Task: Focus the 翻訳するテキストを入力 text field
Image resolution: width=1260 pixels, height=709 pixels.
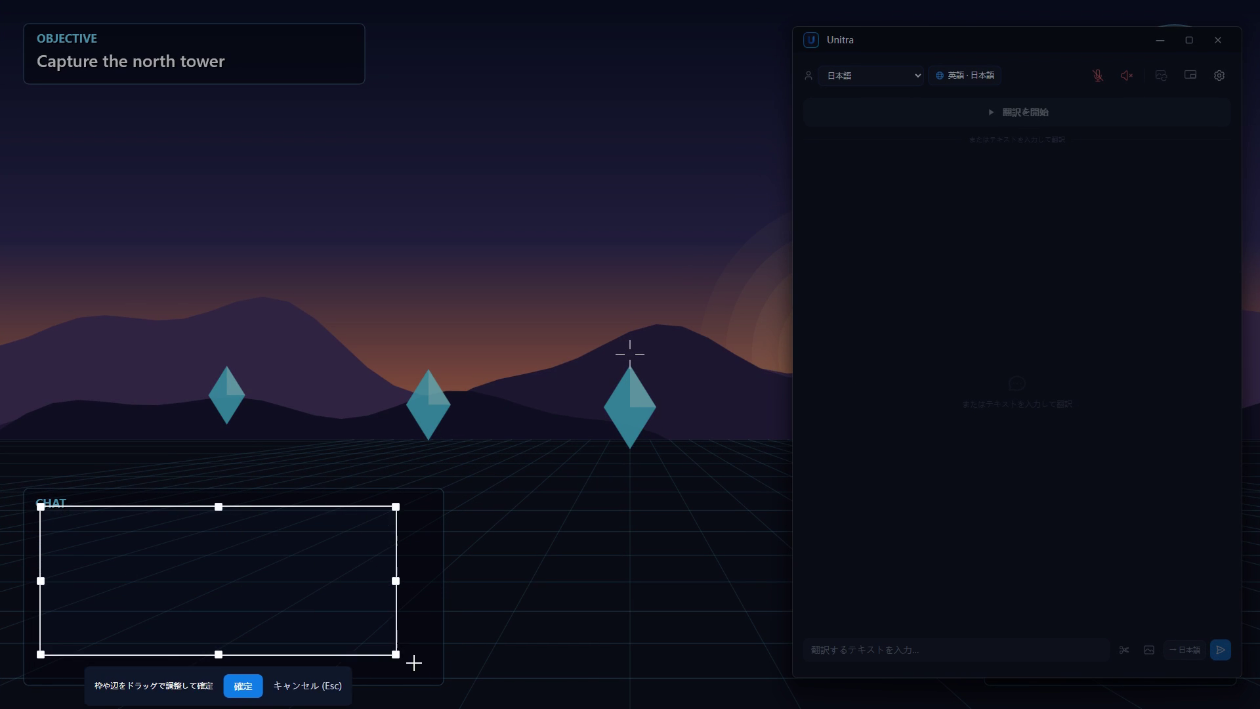Action: 956,650
